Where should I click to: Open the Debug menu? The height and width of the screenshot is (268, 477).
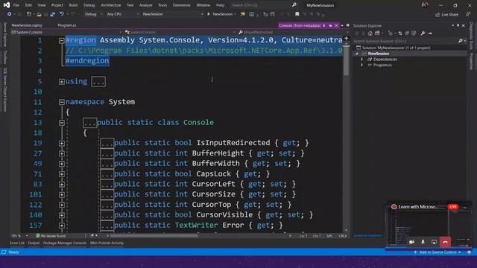pos(89,5)
